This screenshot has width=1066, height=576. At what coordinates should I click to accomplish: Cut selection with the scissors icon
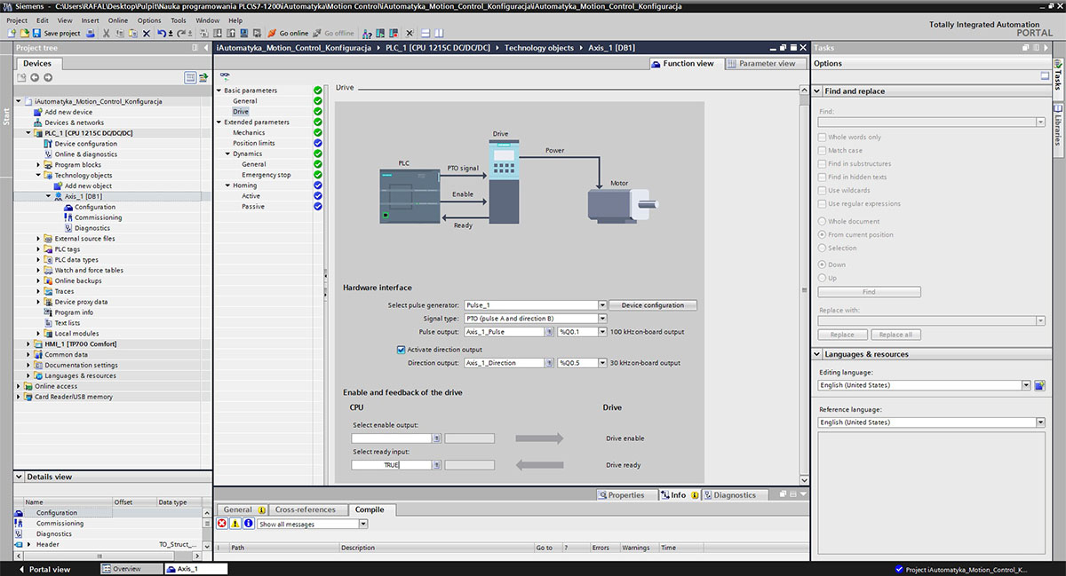[107, 33]
